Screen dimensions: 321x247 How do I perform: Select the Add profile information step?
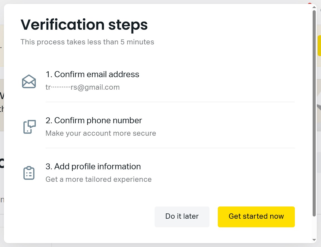click(93, 167)
